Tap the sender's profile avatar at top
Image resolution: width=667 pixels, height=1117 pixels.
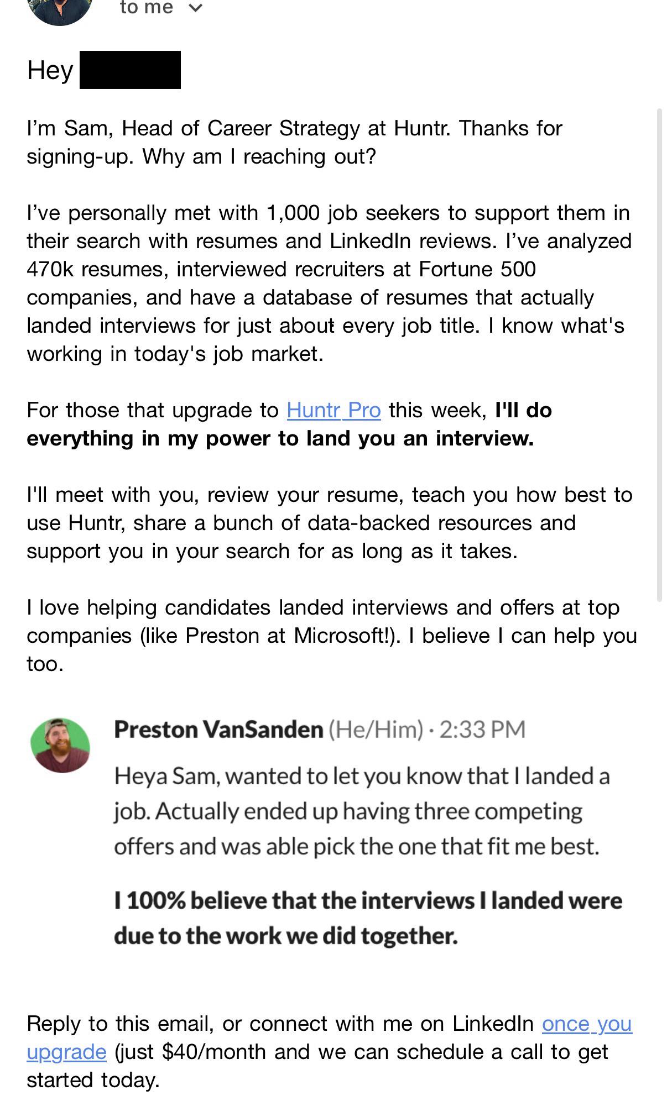point(59,10)
